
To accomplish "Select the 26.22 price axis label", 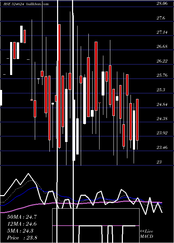I will tap(162, 61).
